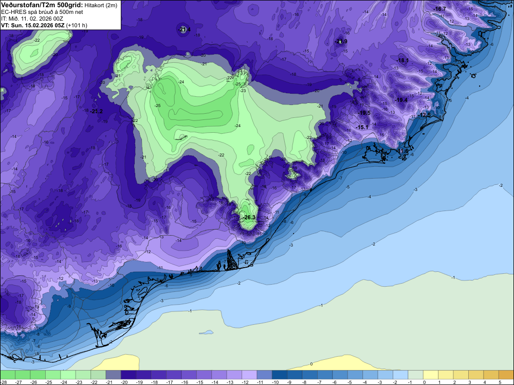
Task: Pick the gray-blue legend swatch labeled -21
Action: pos(114,375)
